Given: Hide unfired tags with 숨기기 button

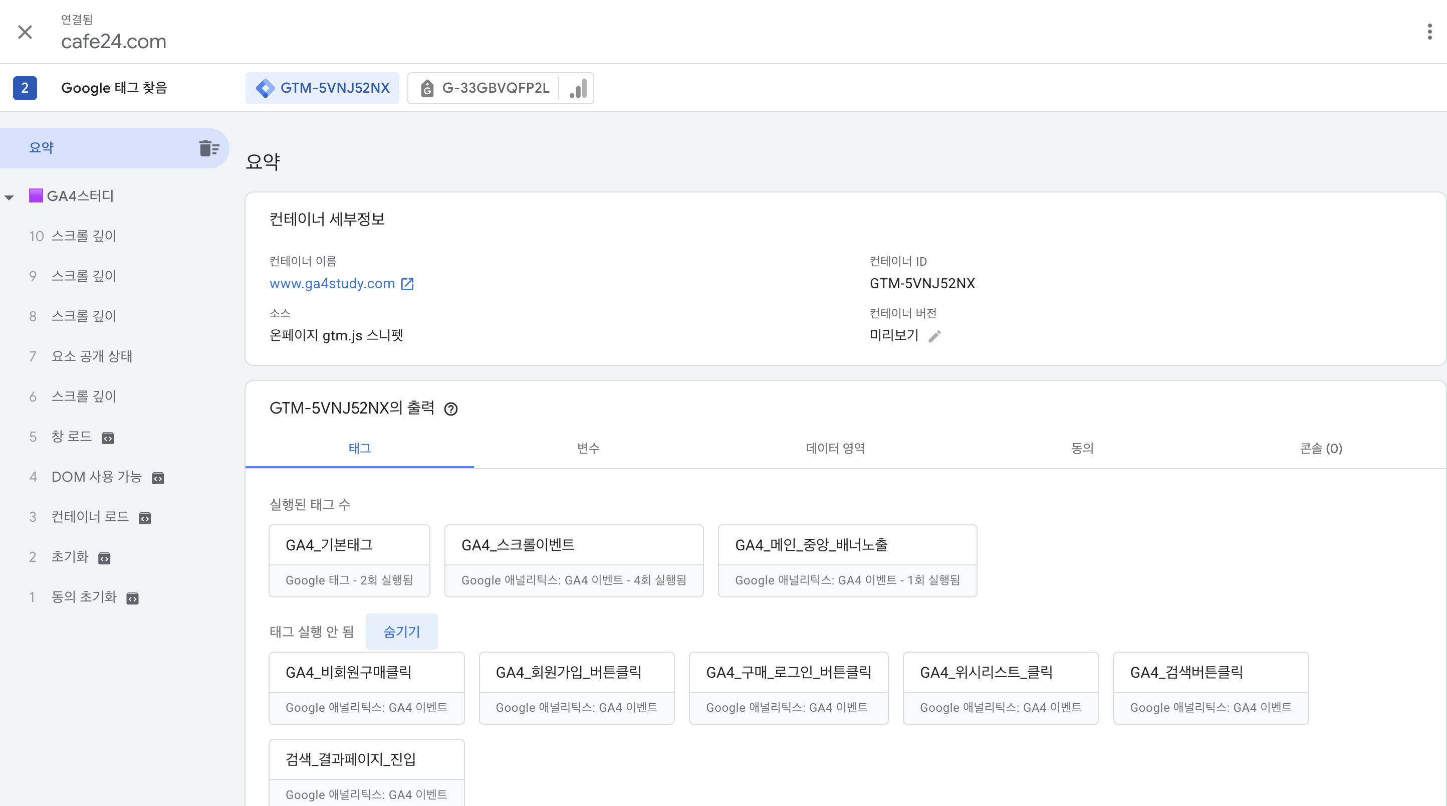Looking at the screenshot, I should [401, 632].
